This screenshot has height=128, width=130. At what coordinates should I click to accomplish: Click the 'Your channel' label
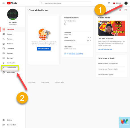(13, 22)
